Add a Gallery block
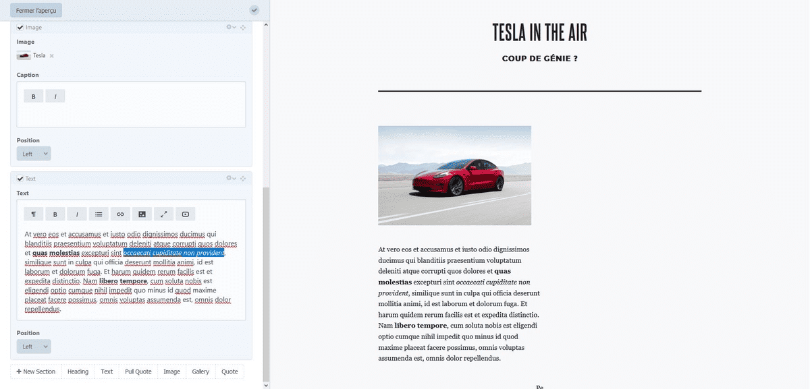Screen dimensions: 810x389 tap(200, 371)
